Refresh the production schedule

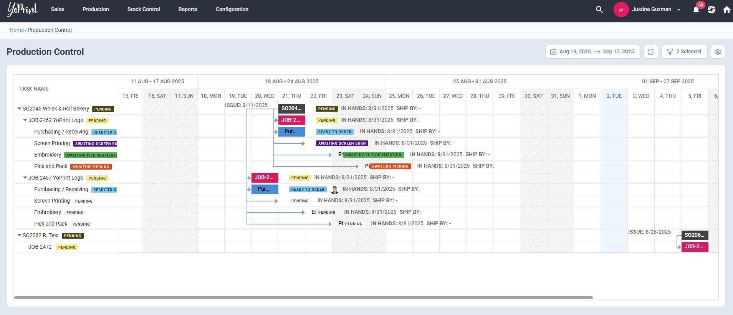(x=650, y=52)
